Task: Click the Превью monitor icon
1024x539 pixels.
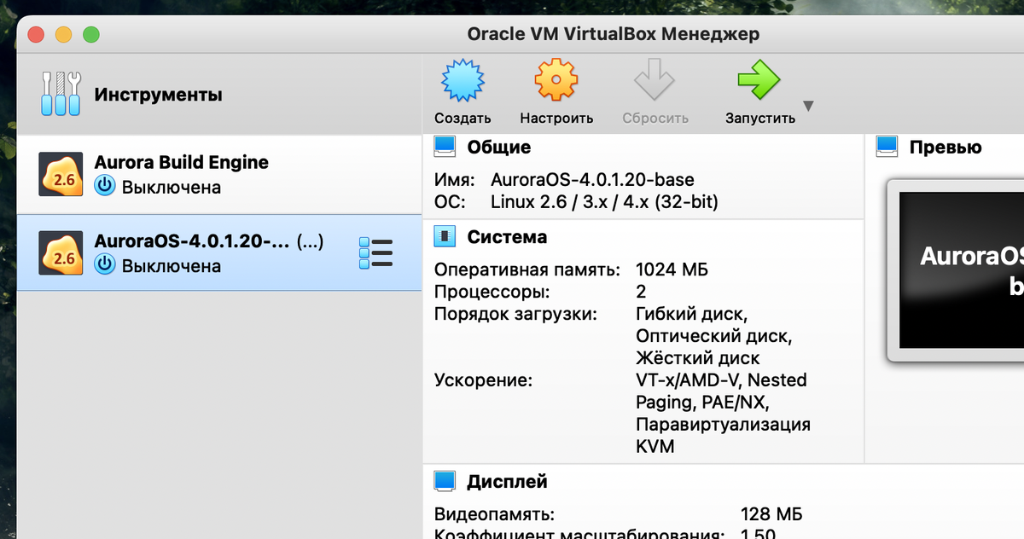Action: tap(887, 147)
